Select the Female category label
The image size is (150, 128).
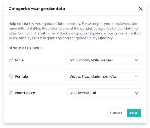click(22, 77)
